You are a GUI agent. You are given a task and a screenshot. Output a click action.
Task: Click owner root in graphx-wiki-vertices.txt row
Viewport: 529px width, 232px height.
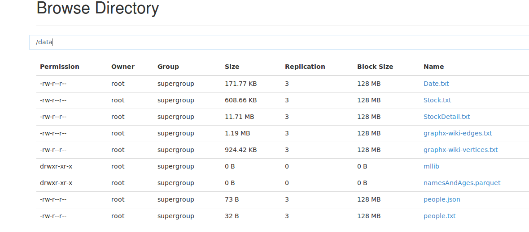pyautogui.click(x=118, y=150)
